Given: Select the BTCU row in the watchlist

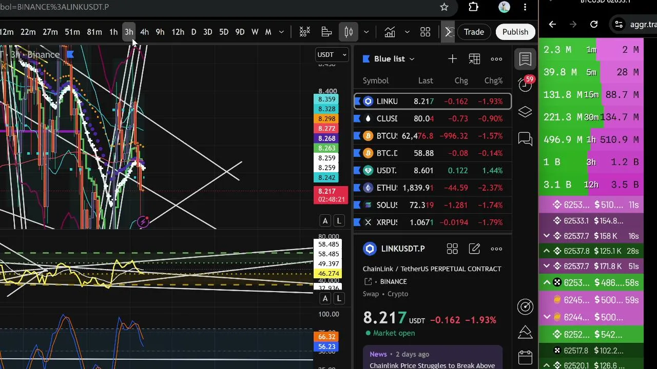Looking at the screenshot, I should coord(433,136).
